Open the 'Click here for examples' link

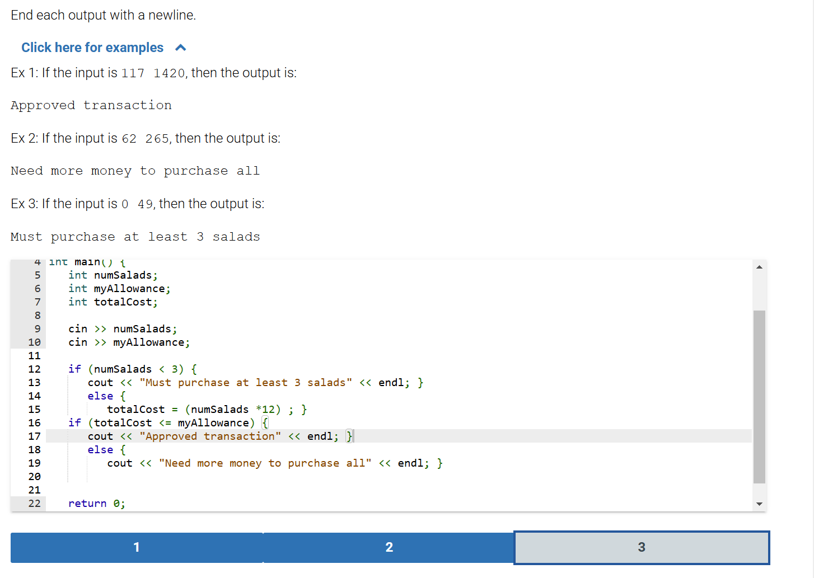coord(92,48)
